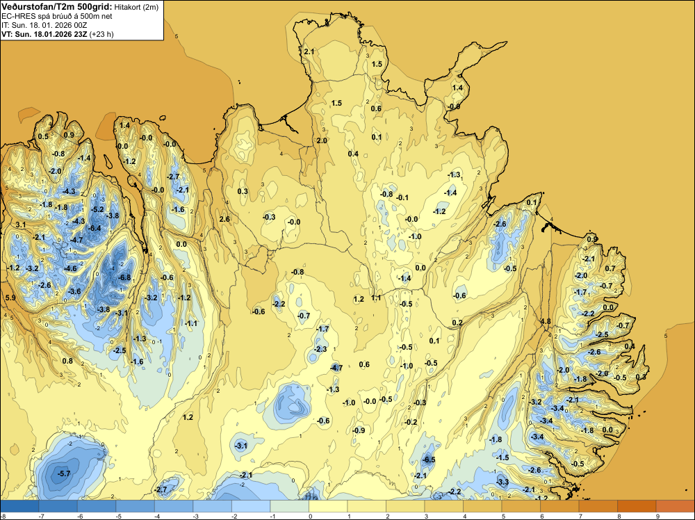Click the '-4.6' temperature value
Viewport: 695px width, 520px height.
coord(70,268)
